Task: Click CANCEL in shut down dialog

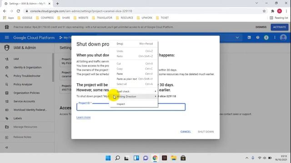Action: pos(186,132)
